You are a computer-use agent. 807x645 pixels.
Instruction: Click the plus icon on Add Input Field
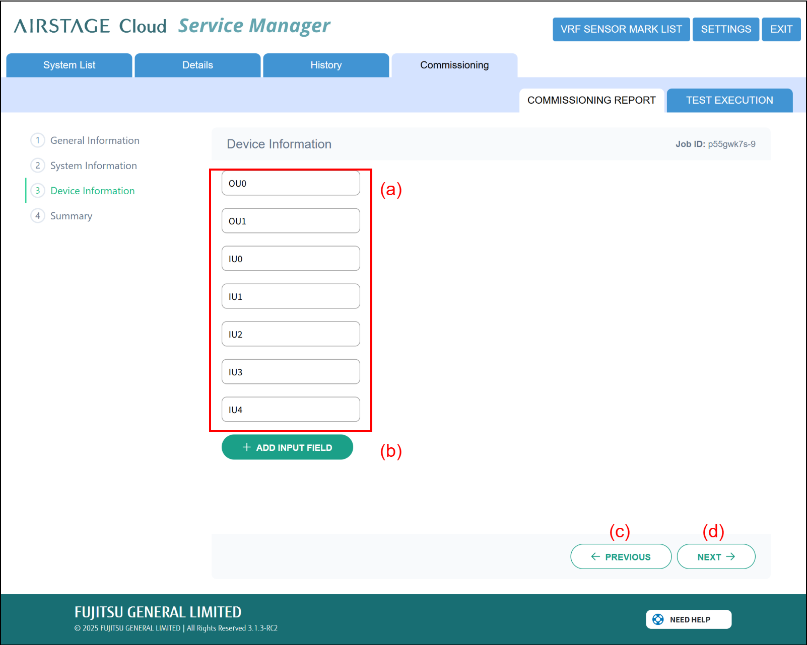[247, 447]
